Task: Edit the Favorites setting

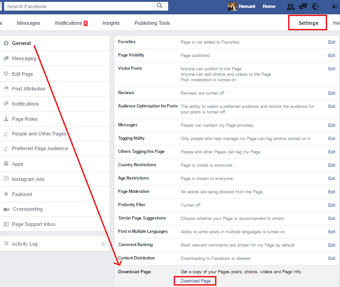Action: (x=332, y=42)
